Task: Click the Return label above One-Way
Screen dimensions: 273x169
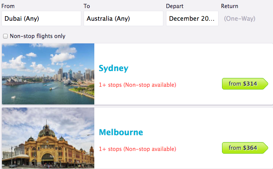Action: 229,6
